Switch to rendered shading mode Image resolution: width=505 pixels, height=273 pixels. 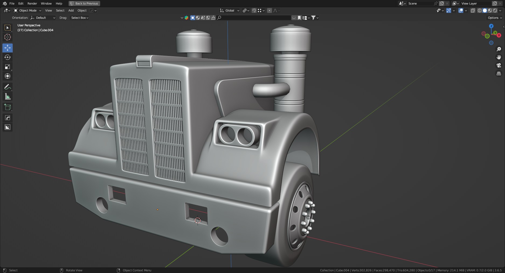tap(495, 10)
